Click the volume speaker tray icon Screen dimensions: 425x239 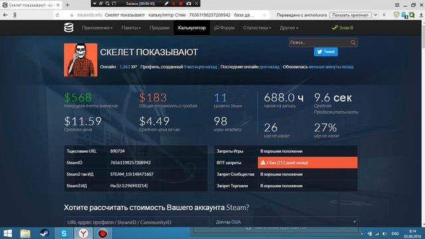click(384, 234)
